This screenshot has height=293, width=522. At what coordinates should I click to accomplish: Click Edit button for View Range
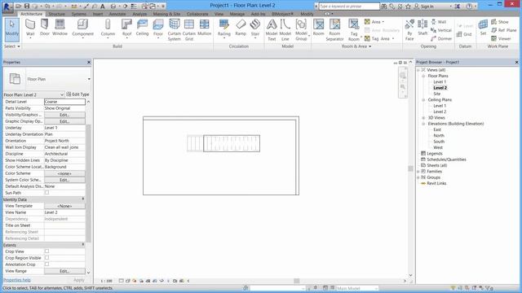[x=64, y=271]
